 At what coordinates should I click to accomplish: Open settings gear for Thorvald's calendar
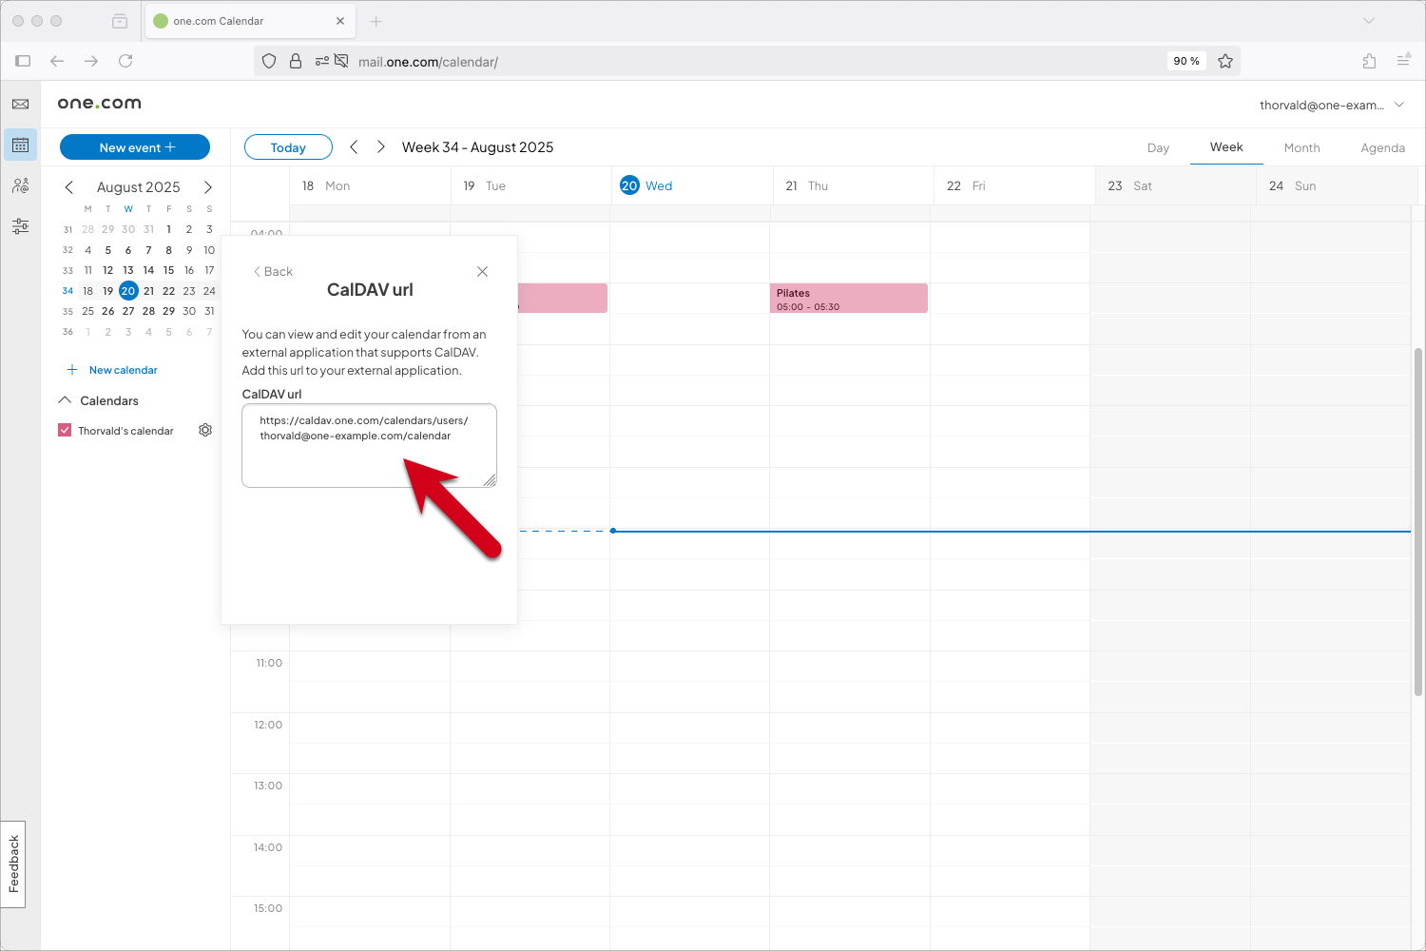point(204,430)
